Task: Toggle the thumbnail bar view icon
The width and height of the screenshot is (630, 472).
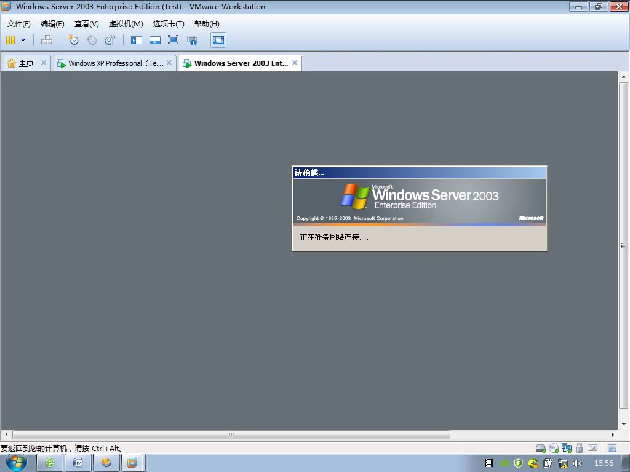Action: (x=154, y=40)
